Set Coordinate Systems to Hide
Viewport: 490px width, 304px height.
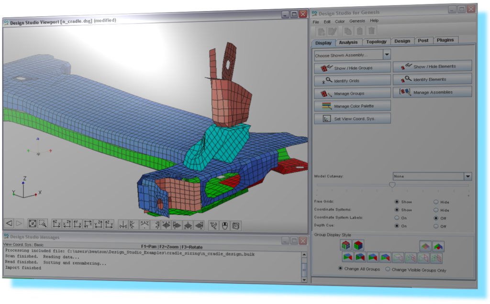(x=436, y=210)
